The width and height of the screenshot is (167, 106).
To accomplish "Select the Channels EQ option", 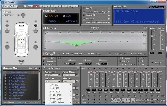I will [x=44, y=61].
